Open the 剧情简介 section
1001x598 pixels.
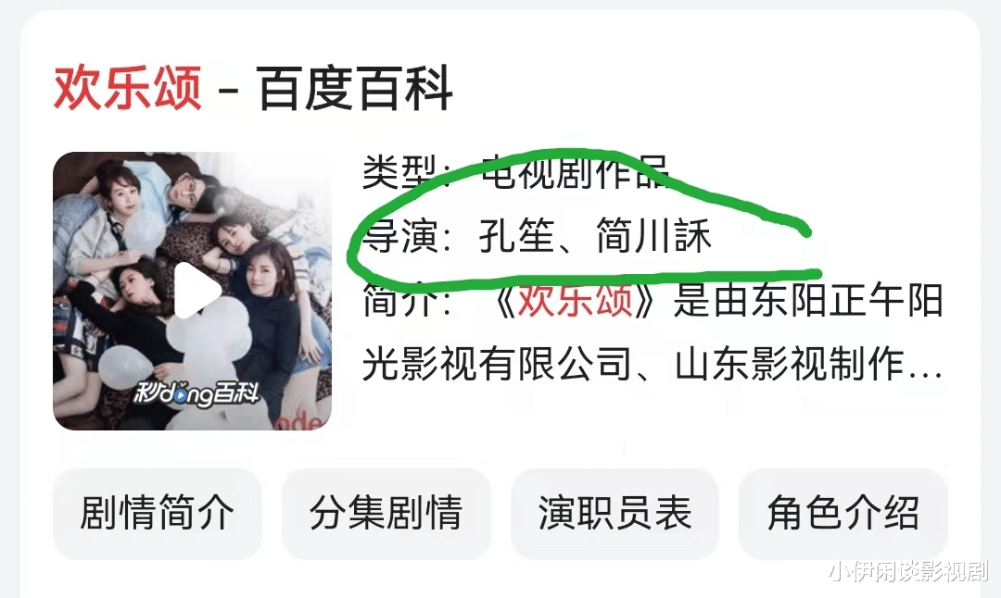click(x=157, y=513)
